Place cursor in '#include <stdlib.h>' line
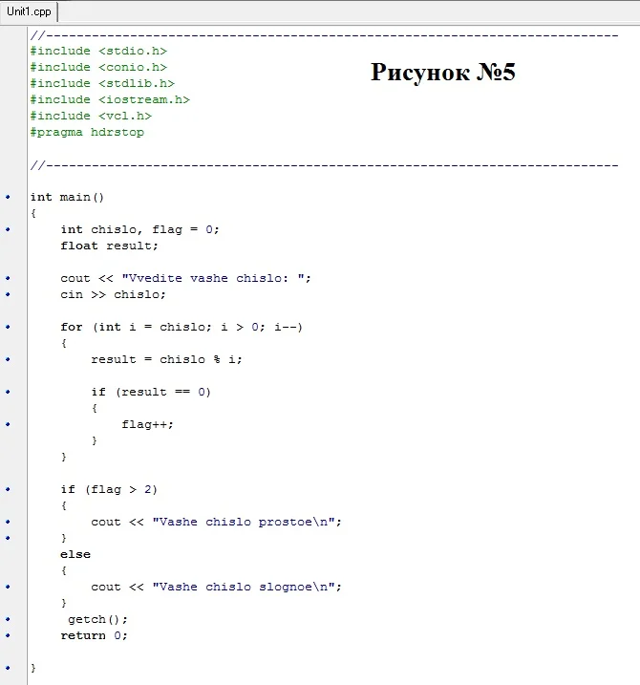This screenshot has height=685, width=640. 102,83
